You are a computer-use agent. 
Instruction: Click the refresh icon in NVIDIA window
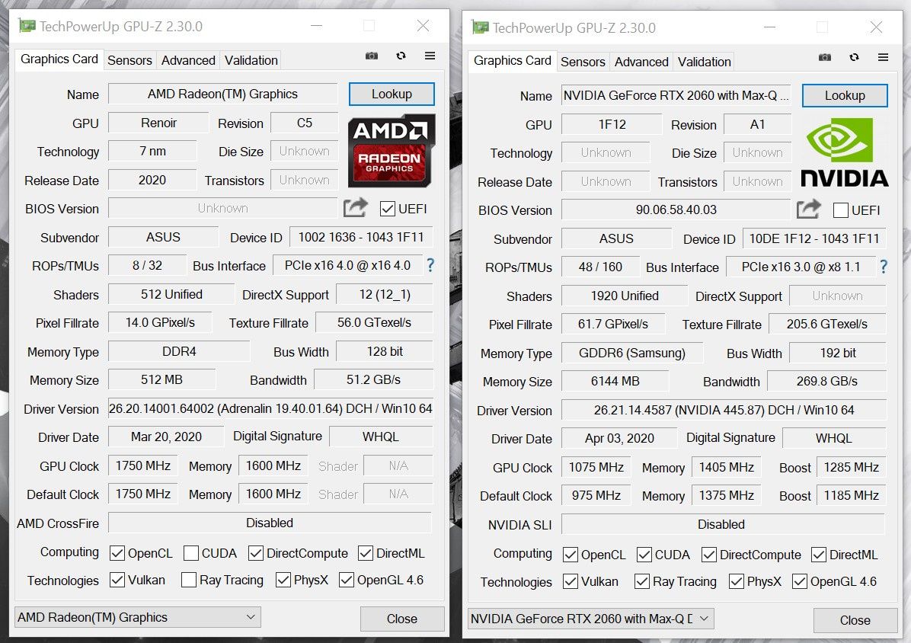(x=854, y=57)
